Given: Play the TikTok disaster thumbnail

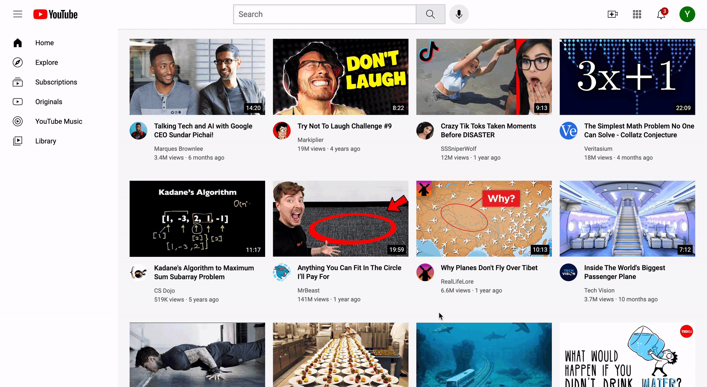Looking at the screenshot, I should [x=484, y=77].
